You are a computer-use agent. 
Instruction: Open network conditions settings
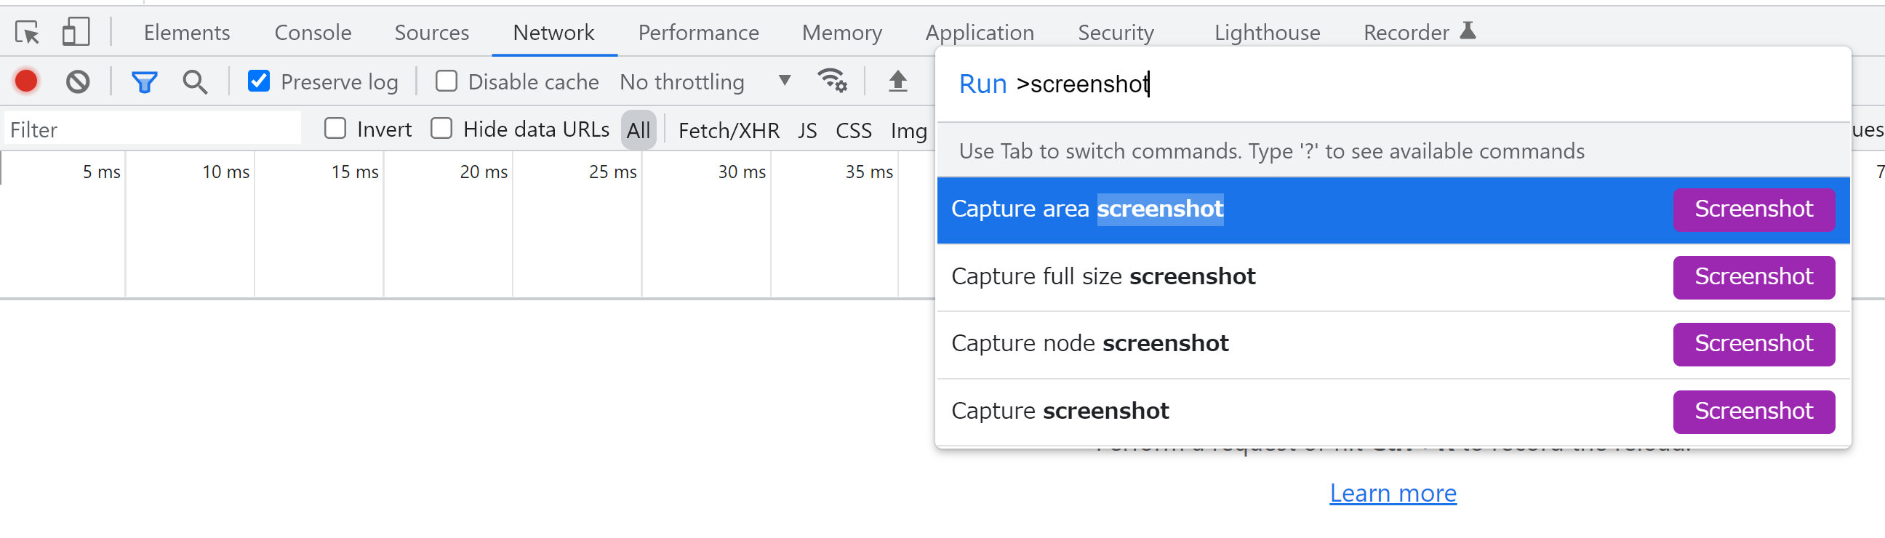coord(831,81)
